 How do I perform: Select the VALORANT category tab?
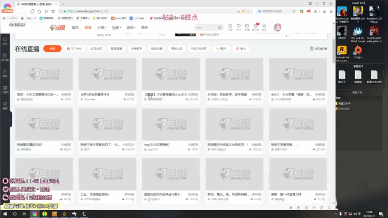tap(198, 49)
